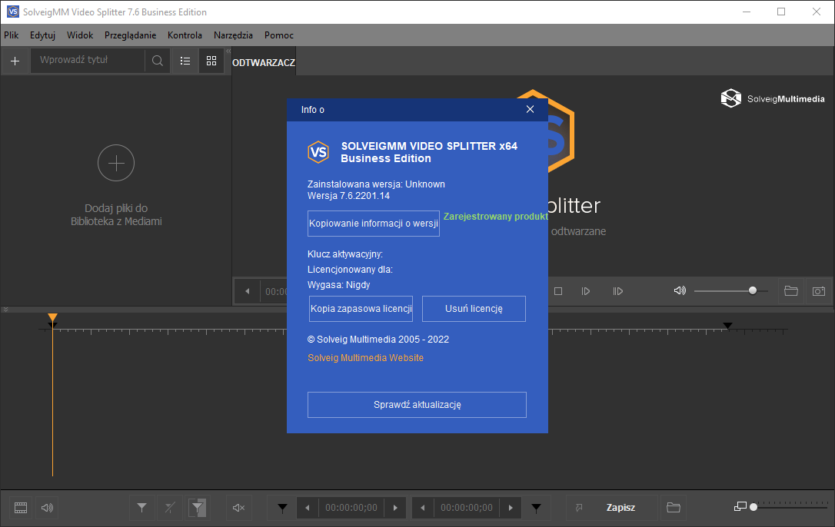This screenshot has width=835, height=527.
Task: Set the start marker triangle icon
Action: [282, 509]
